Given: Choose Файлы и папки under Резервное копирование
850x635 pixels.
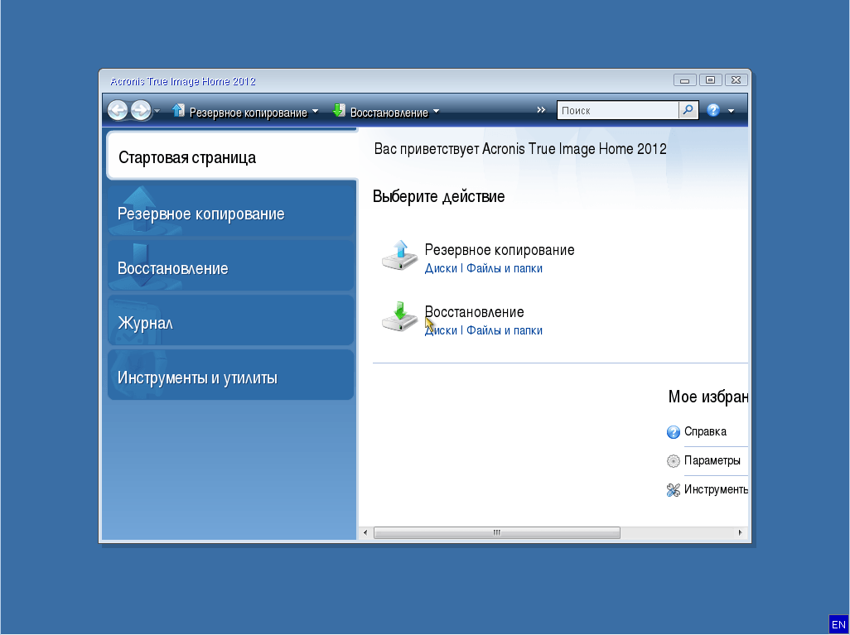Looking at the screenshot, I should [x=505, y=268].
